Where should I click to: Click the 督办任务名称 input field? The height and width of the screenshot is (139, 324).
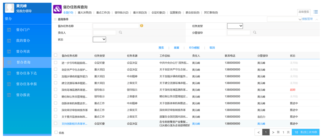pyautogui.click(x=116, y=26)
